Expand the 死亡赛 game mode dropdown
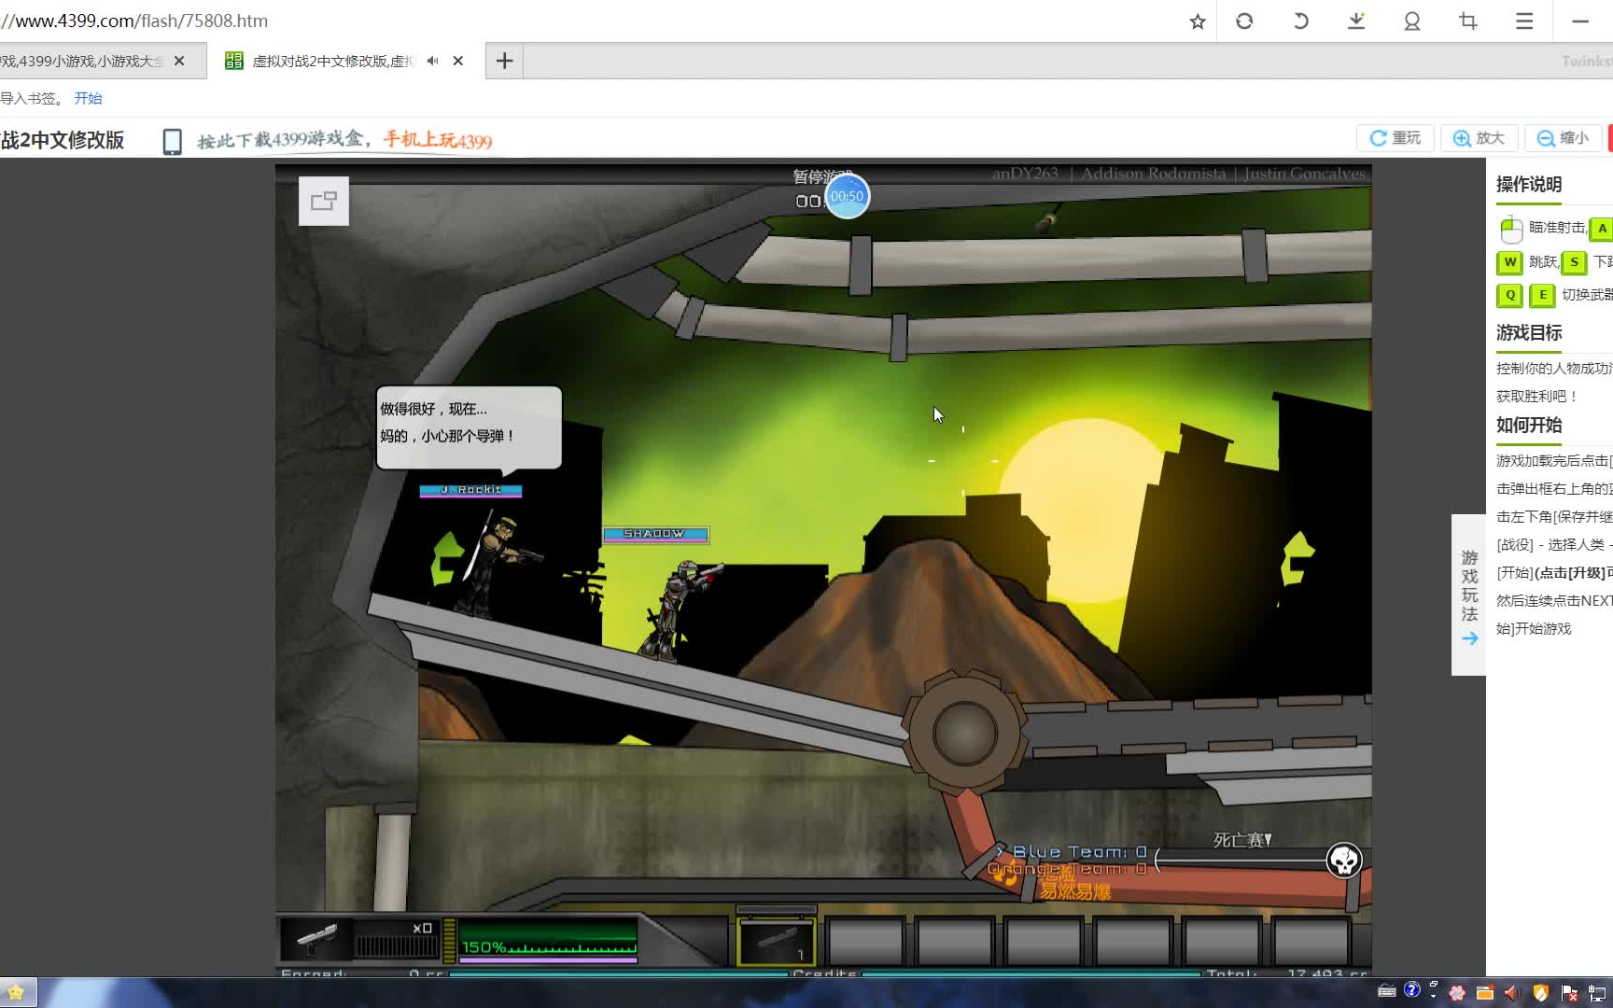1613x1008 pixels. (x=1242, y=840)
